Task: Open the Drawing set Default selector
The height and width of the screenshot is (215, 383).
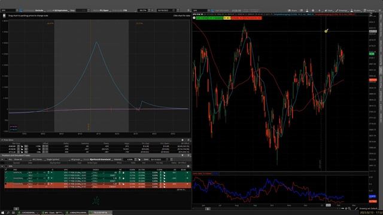Action: (368, 208)
